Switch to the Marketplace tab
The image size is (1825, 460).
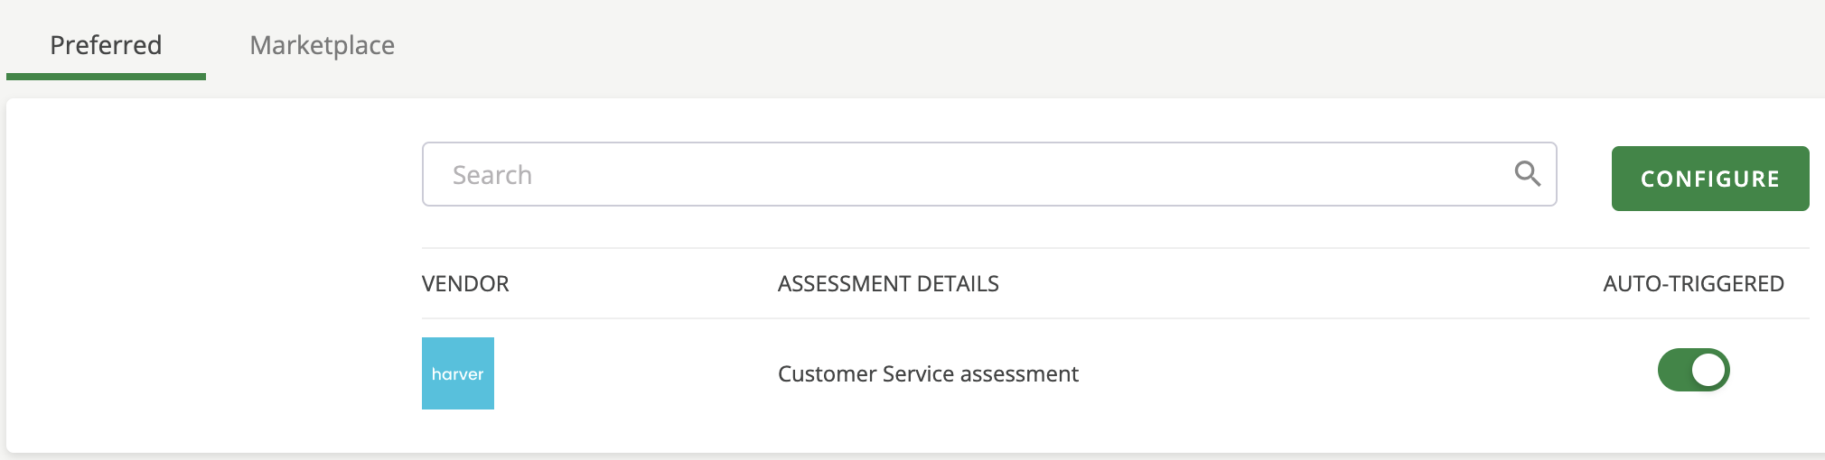[322, 45]
